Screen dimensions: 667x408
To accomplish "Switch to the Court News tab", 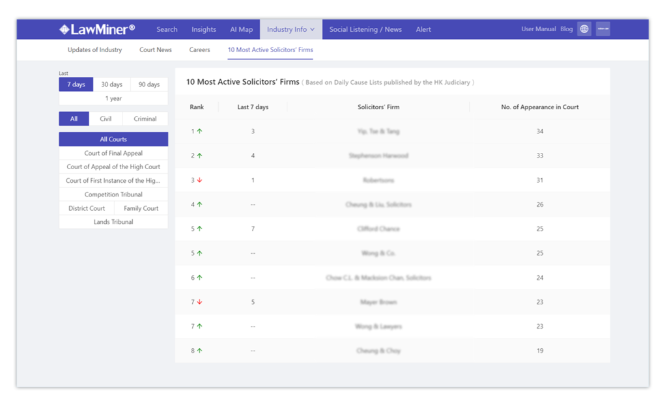I will pos(156,49).
